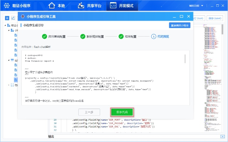Click the step 4 circle icon
Image resolution: width=228 pixels, height=142 pixels.
[154, 37]
